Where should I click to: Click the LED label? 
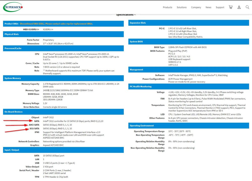(x=163, y=114)
